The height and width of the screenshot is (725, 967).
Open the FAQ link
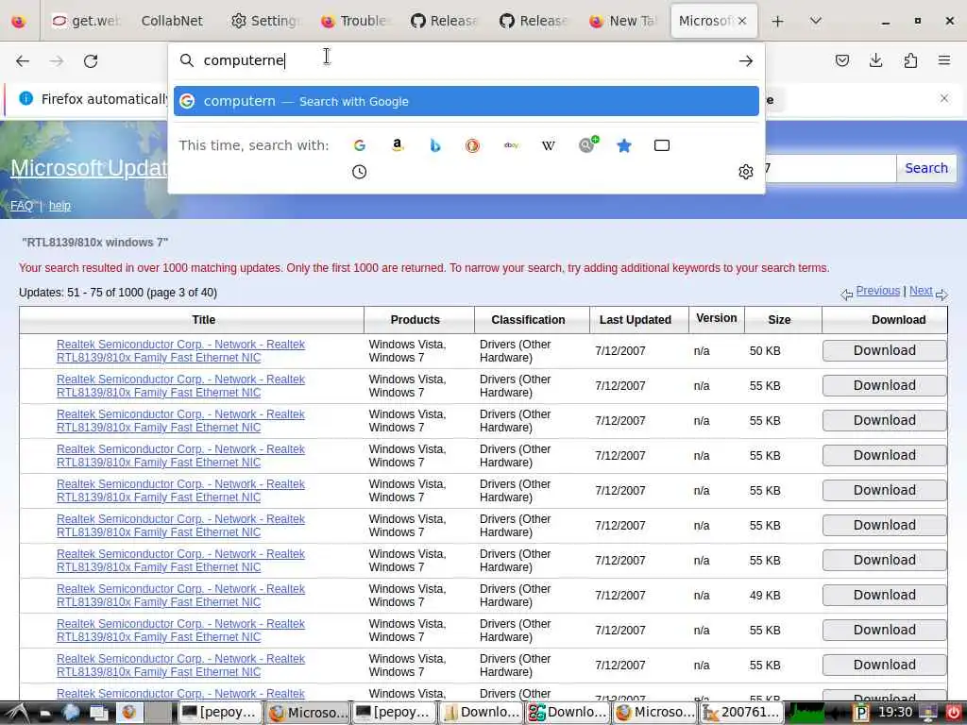pos(22,206)
